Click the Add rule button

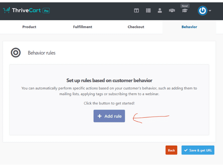[x=109, y=116]
